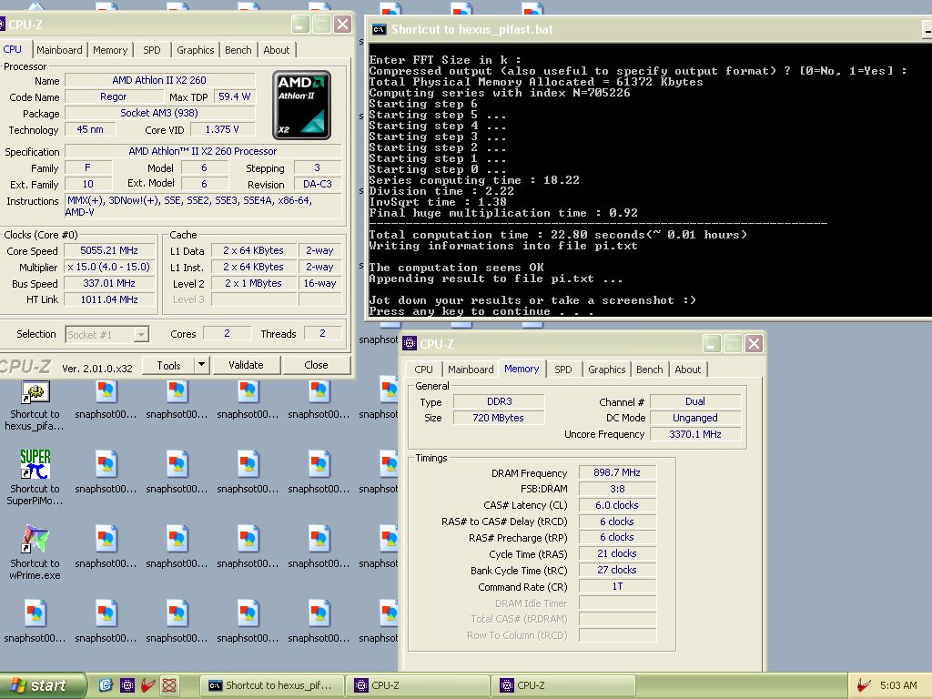Viewport: 932px width, 699px height.
Task: Click the 3370.1 MHz uncore frequency value
Action: point(695,434)
